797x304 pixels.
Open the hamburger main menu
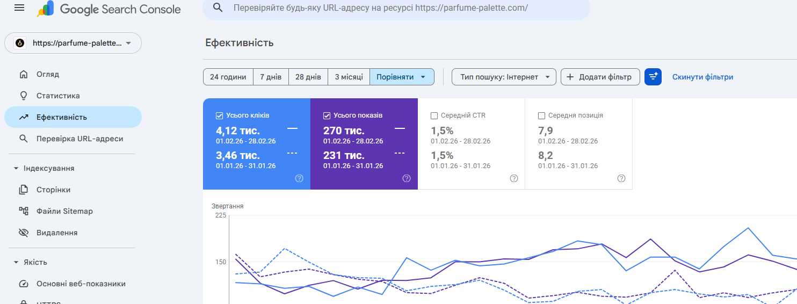[19, 8]
